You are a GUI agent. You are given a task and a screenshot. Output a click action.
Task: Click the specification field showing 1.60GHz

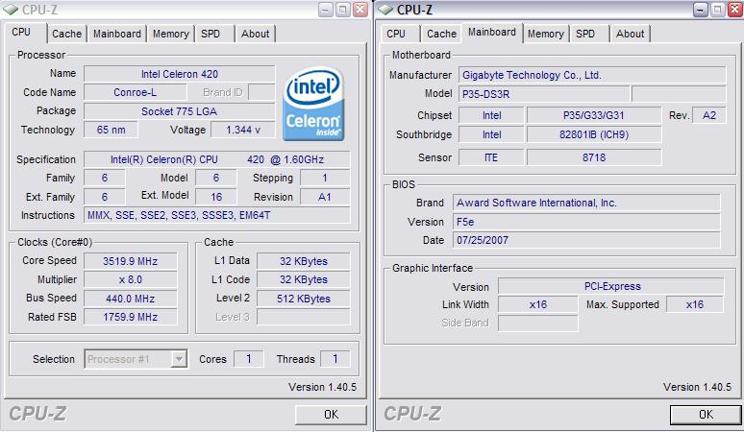point(217,159)
